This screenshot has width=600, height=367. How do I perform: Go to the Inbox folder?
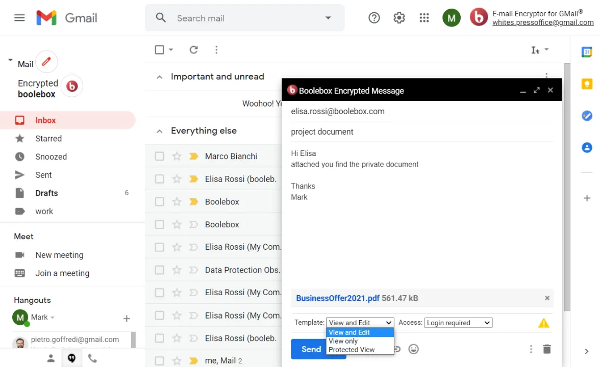coord(68,120)
